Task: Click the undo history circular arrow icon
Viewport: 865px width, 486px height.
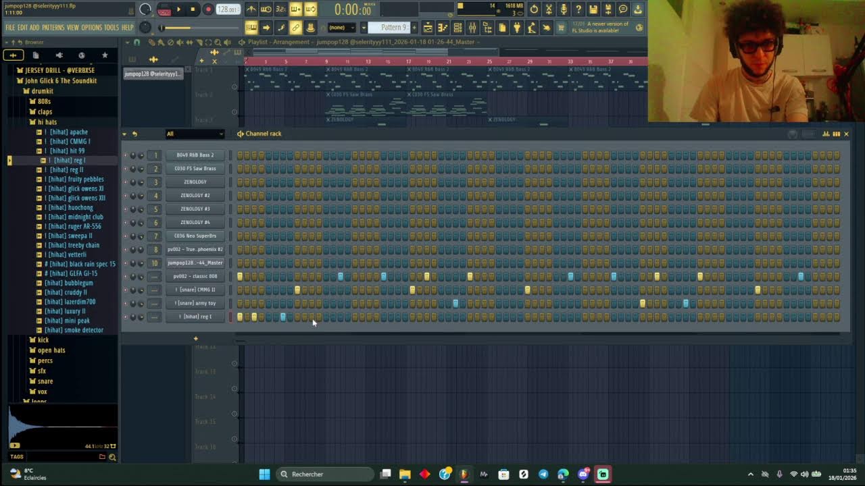Action: pyautogui.click(x=534, y=9)
